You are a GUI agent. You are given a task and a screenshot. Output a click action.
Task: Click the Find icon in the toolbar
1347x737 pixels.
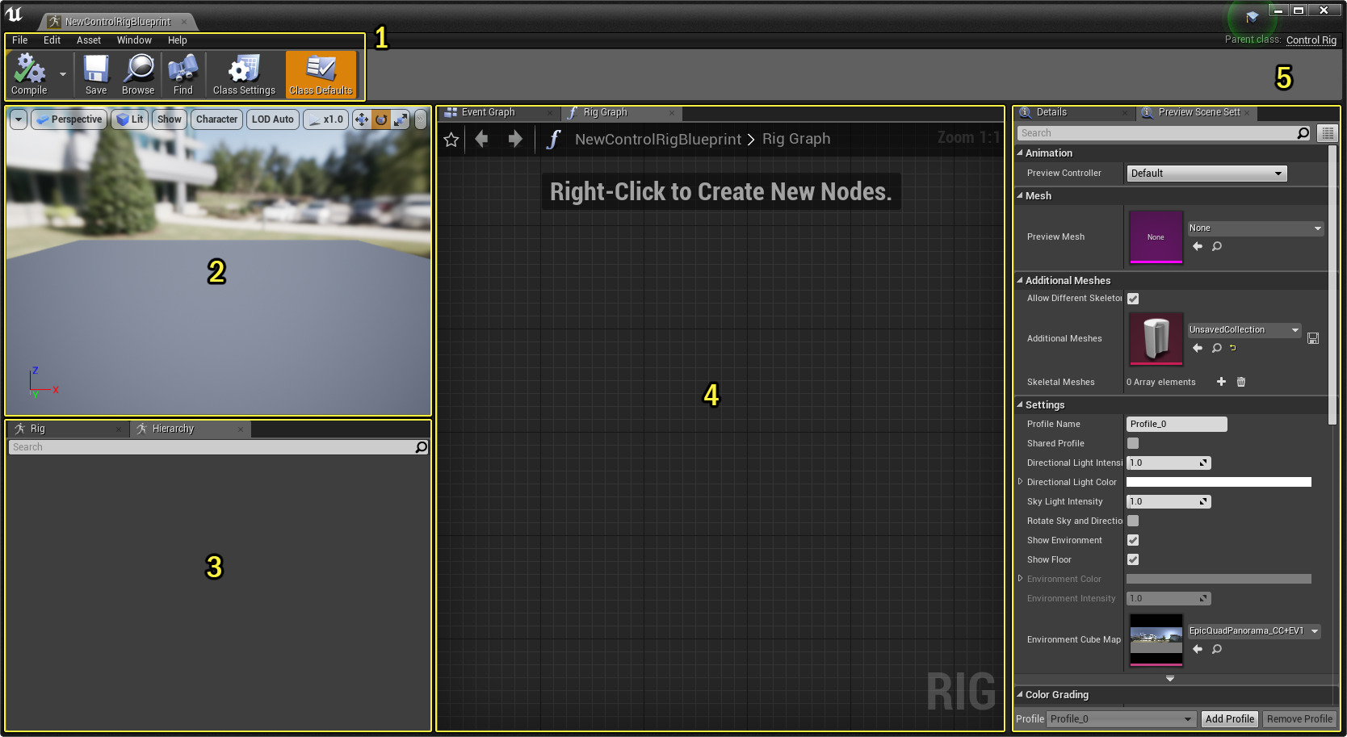tap(183, 74)
